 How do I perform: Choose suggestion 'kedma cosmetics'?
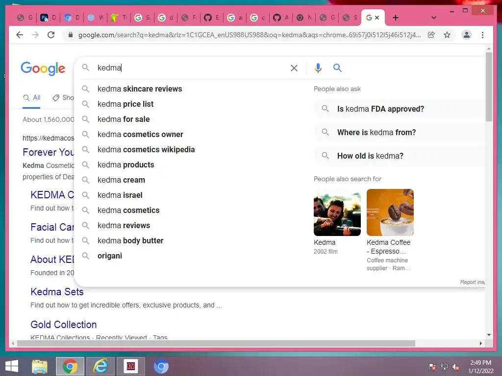tap(128, 211)
